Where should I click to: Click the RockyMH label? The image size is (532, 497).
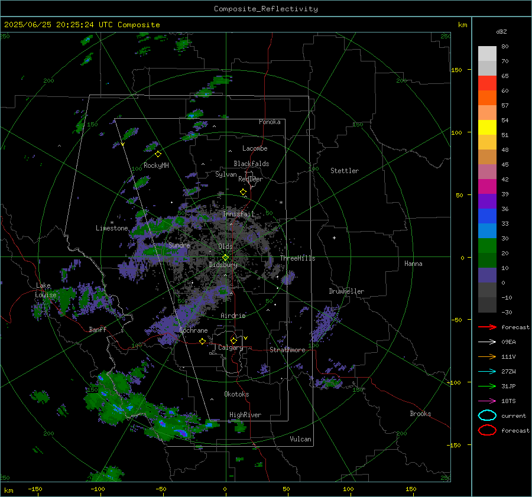coord(156,165)
